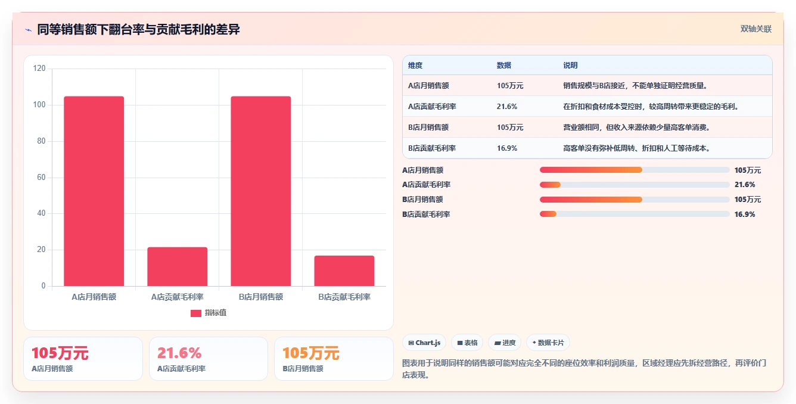The image size is (796, 404).
Task: Click the 16.9% cell in the table
Action: click(507, 148)
